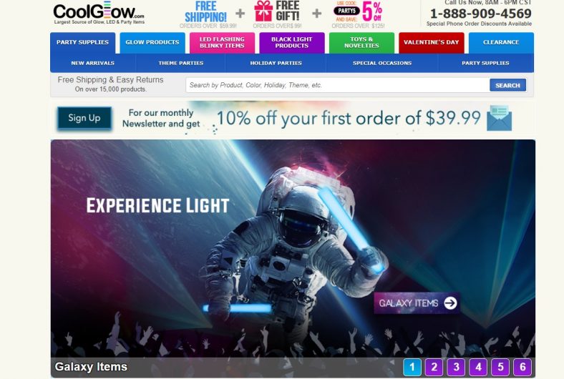Go to slide 4 of the banner
The image size is (564, 379).
point(478,367)
